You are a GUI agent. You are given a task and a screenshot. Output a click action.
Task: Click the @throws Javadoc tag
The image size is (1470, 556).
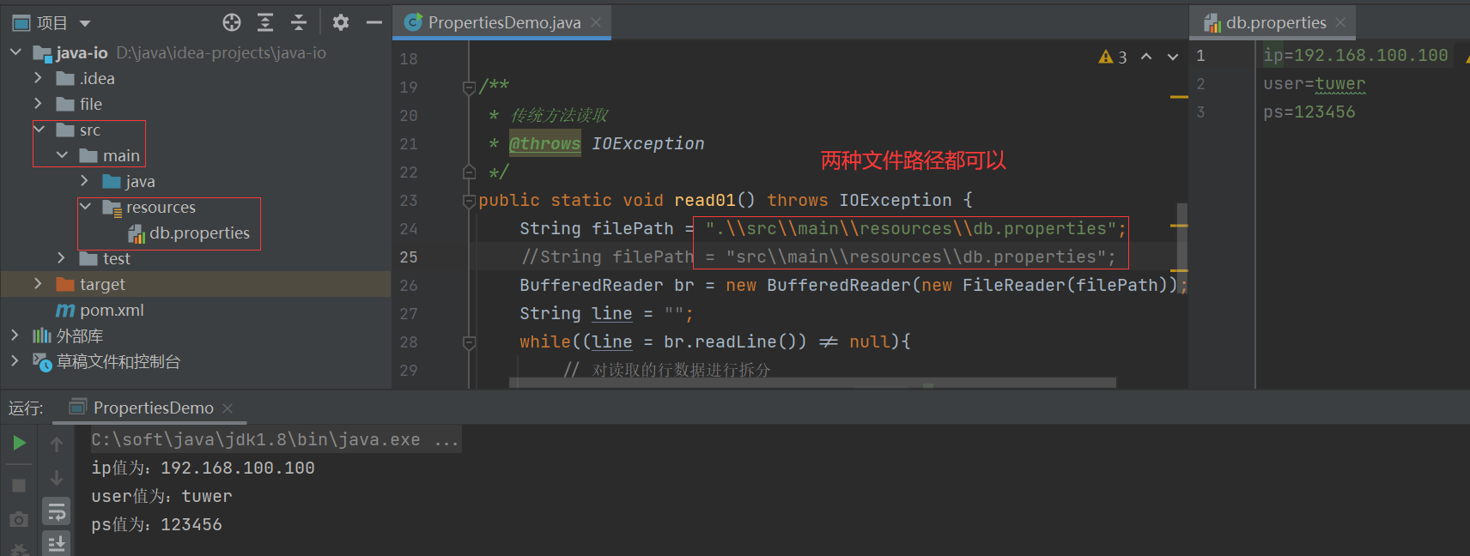tap(544, 143)
